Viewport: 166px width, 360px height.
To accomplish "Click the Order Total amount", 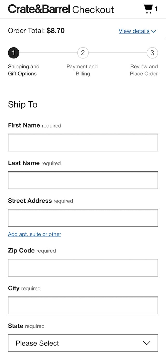I will point(56,30).
